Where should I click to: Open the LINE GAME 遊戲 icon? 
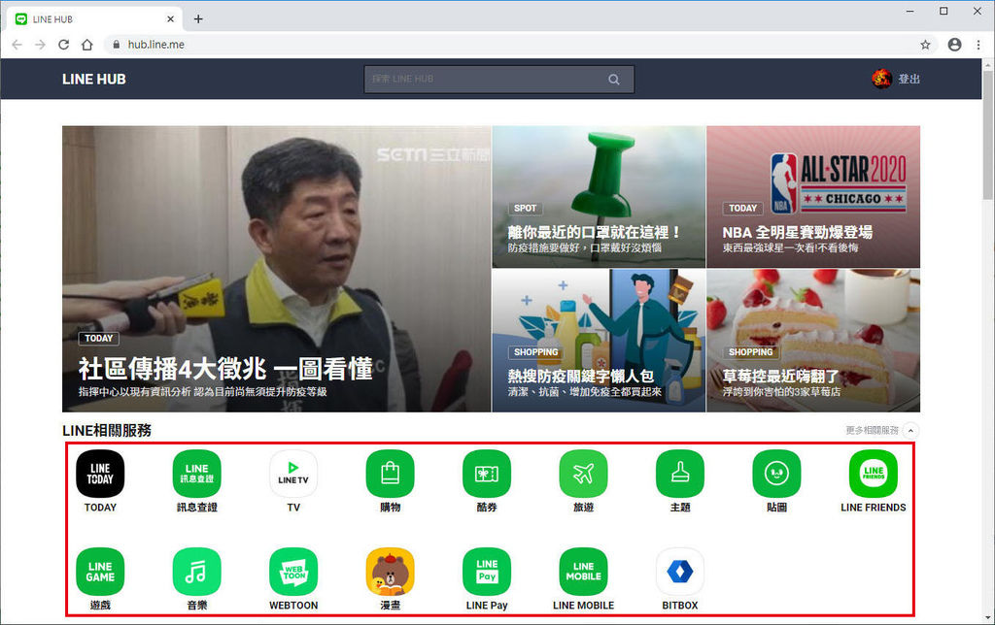(100, 572)
